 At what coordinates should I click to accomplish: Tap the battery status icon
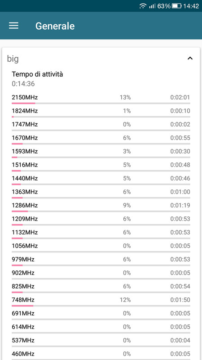point(176,6)
